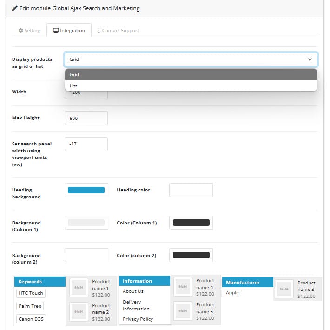Click the Product name 3 thumbnail image
The image size is (330, 330).
click(284, 289)
